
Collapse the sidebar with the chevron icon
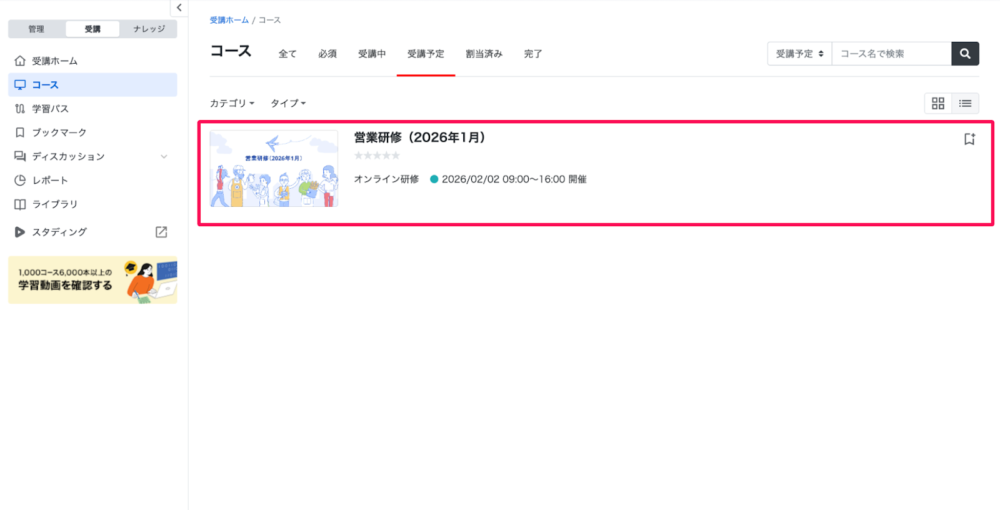179,7
